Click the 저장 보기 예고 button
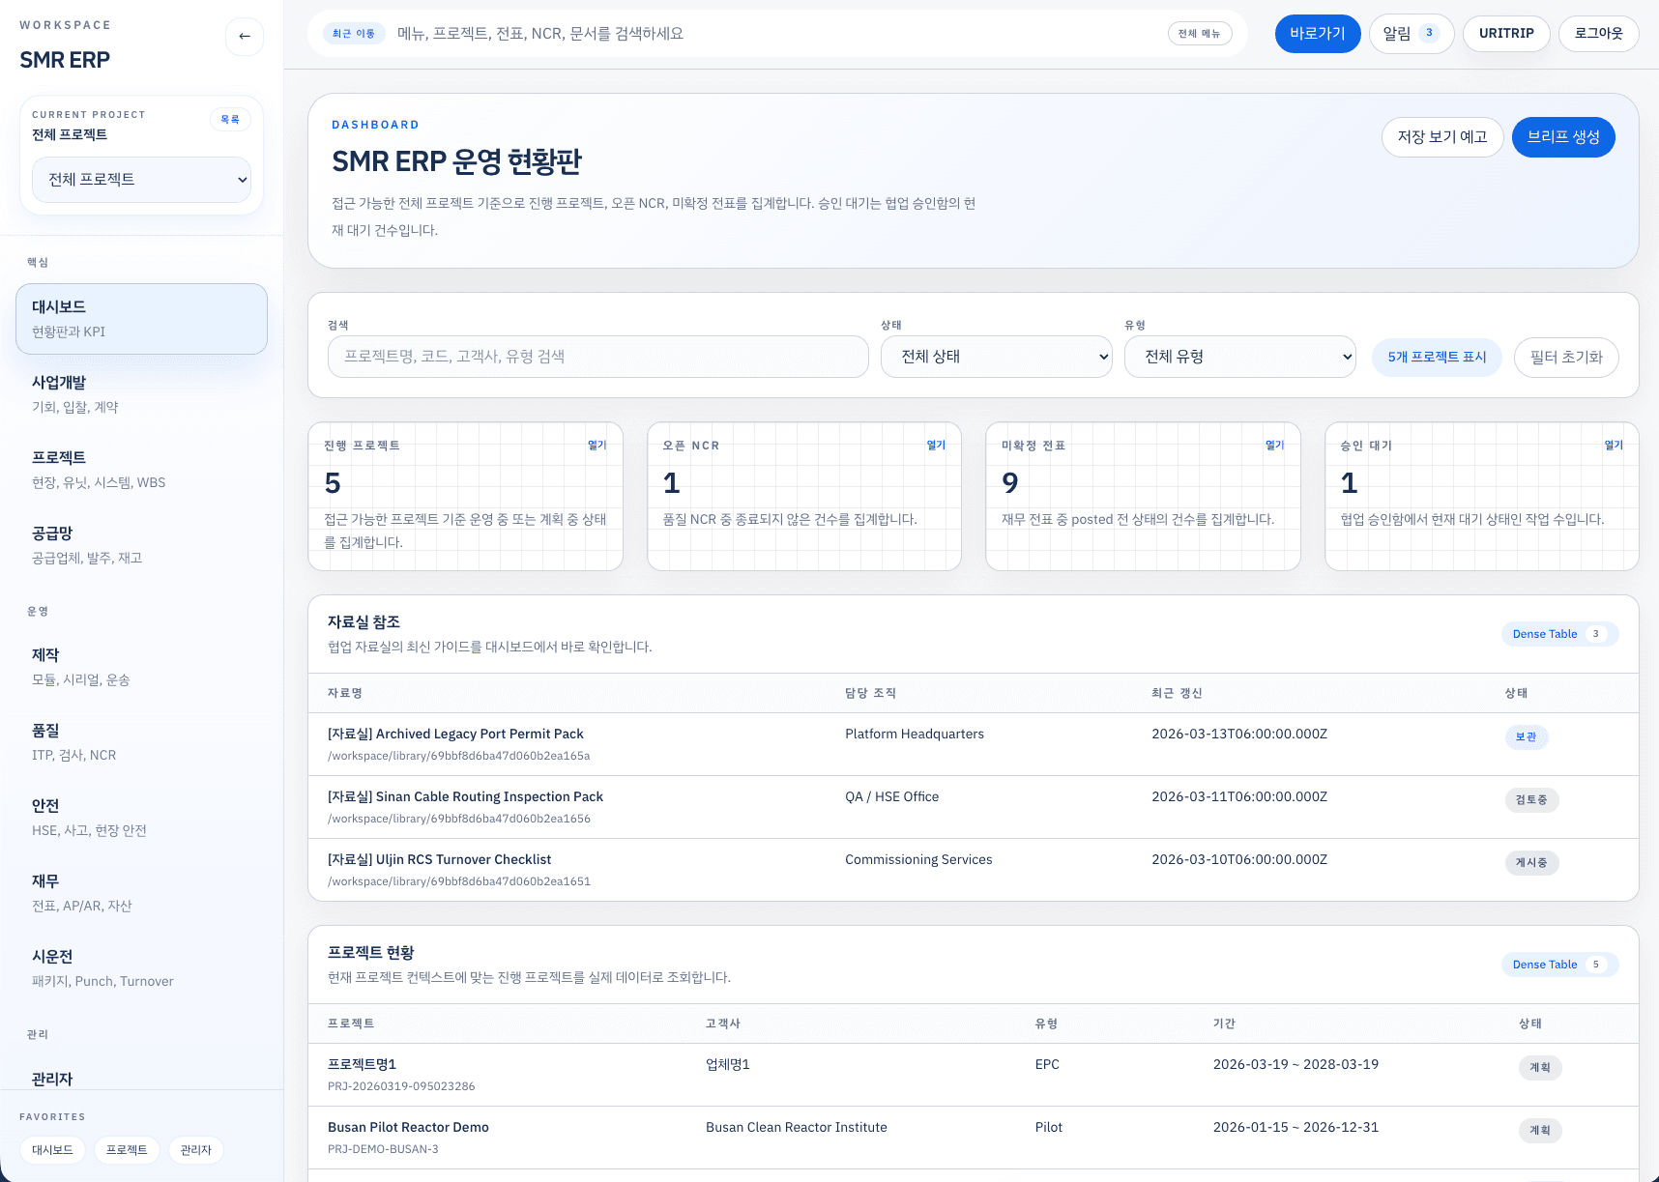 click(x=1441, y=137)
